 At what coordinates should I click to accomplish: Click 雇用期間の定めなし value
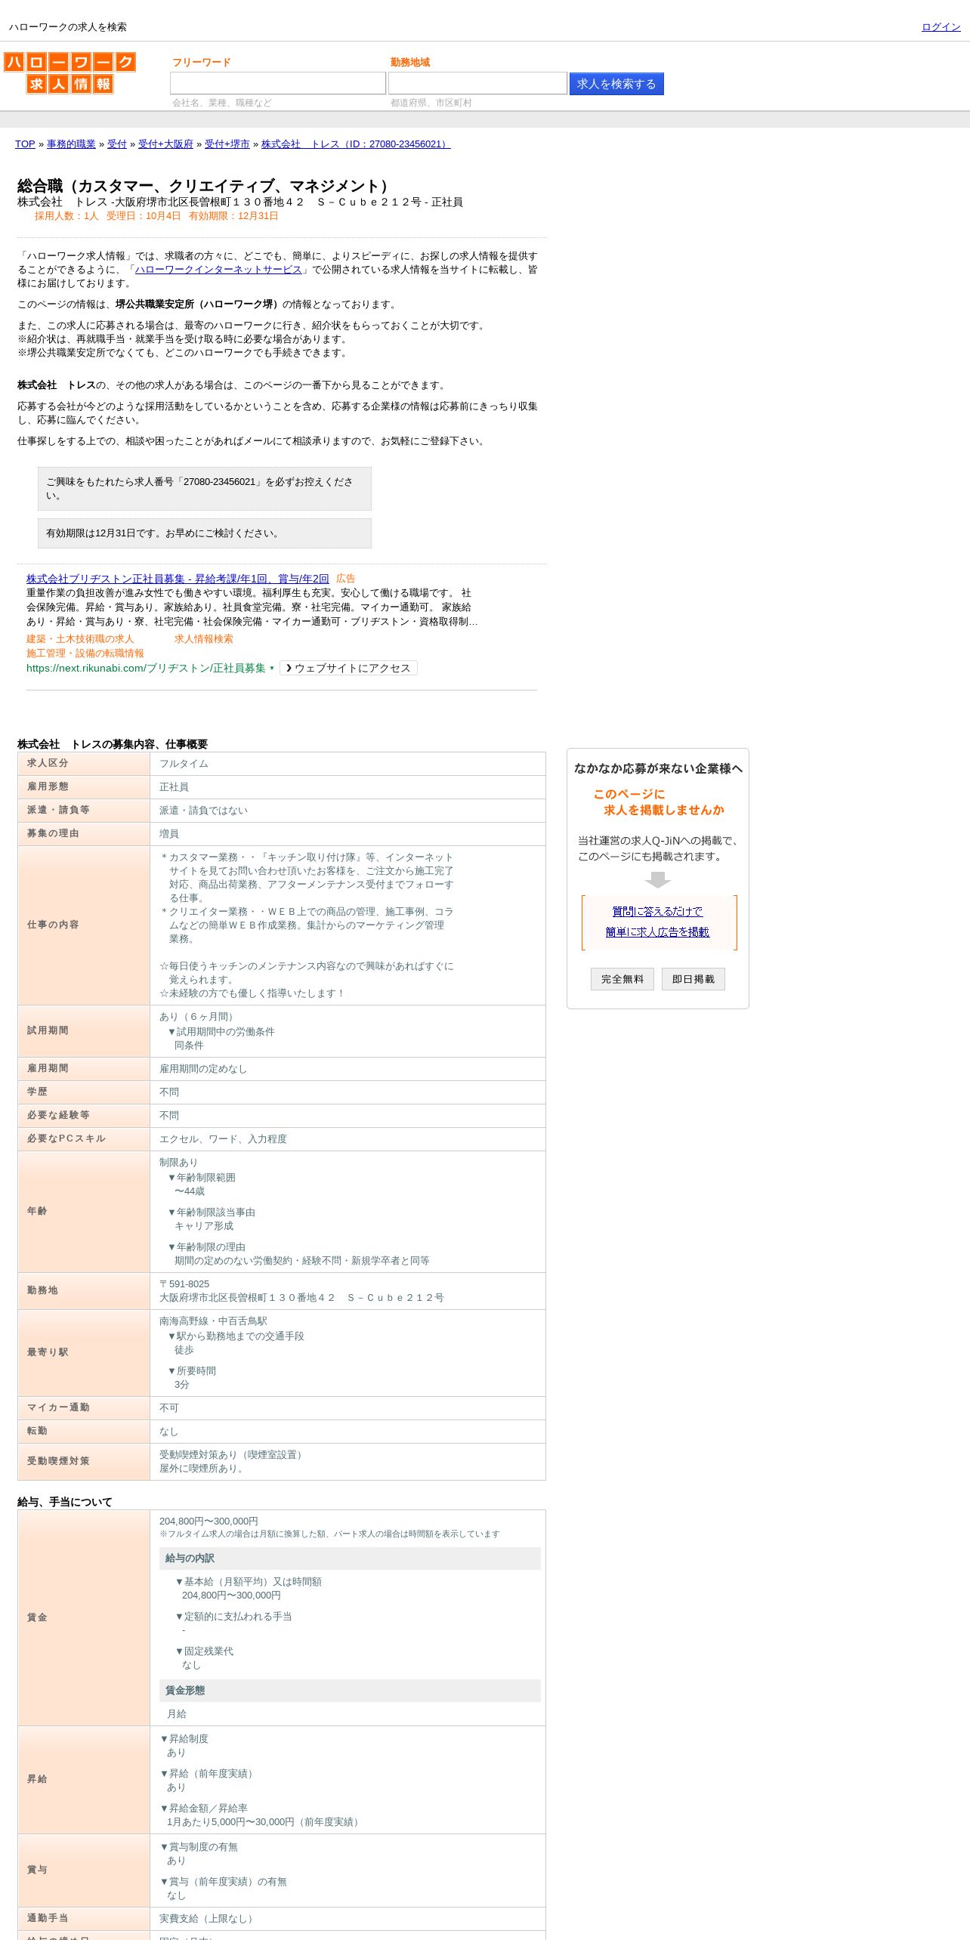(203, 1069)
